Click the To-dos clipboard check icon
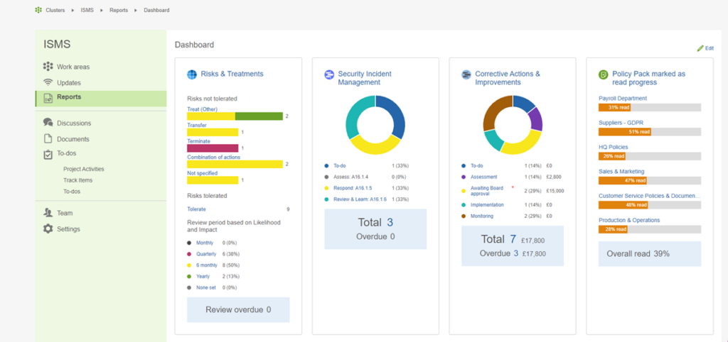 click(48, 154)
